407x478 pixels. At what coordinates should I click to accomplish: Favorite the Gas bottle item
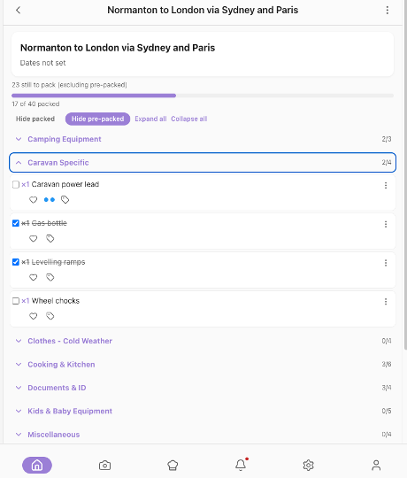[x=34, y=239]
